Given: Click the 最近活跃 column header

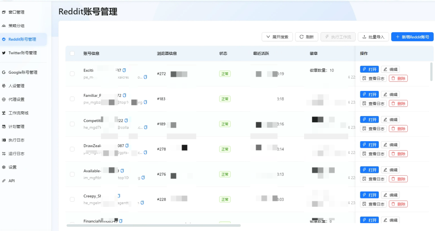Looking at the screenshot, I should pyautogui.click(x=261, y=54).
